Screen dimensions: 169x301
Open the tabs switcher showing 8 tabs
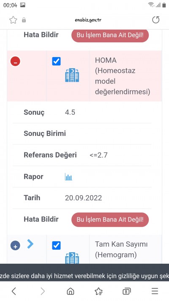(126, 291)
